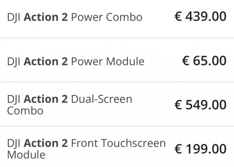Tap the € 199.00 price
The image size is (234, 167).
200,149
